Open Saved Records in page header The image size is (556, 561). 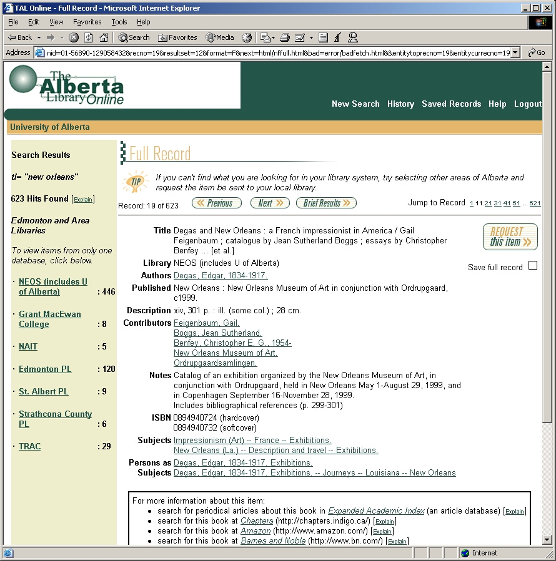point(452,104)
